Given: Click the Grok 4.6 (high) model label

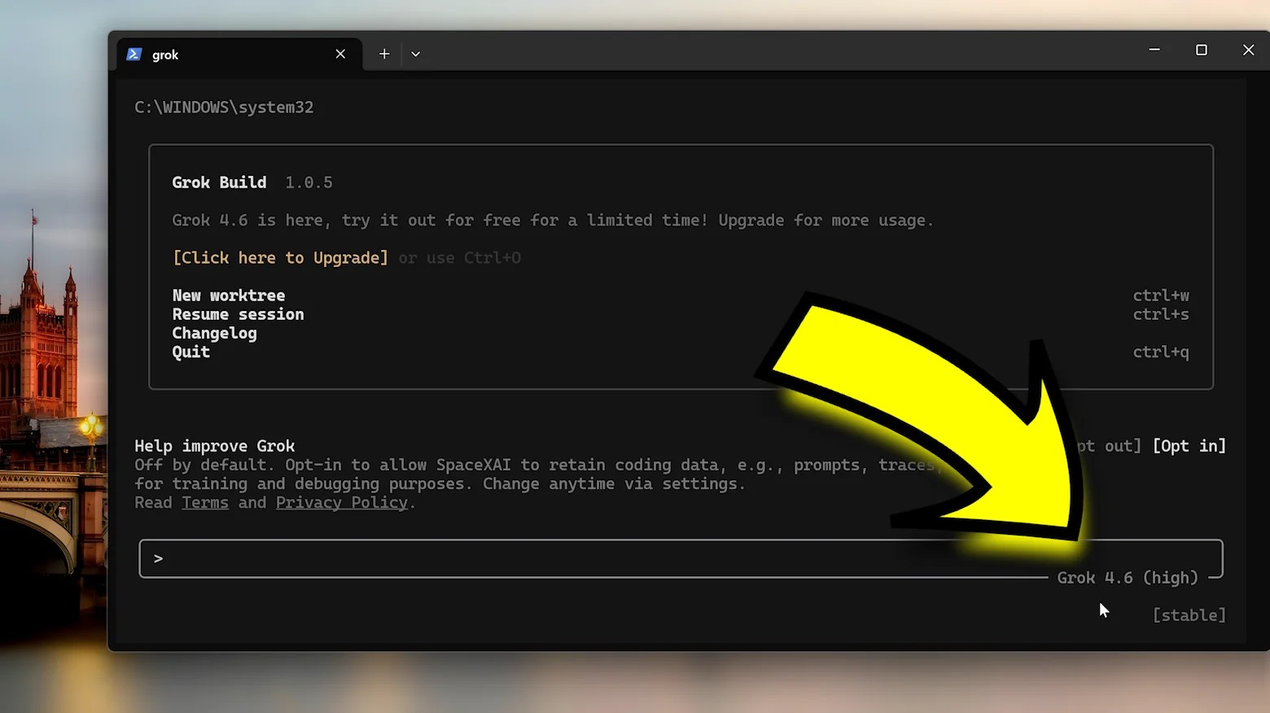Looking at the screenshot, I should [1128, 578].
